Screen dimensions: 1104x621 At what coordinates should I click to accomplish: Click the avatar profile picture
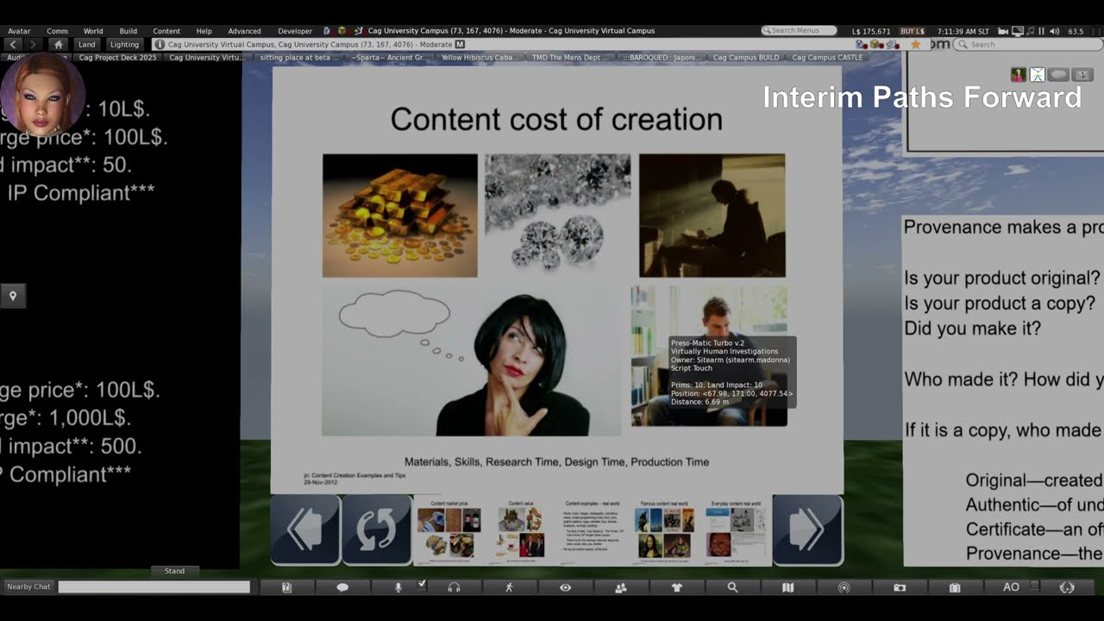click(x=41, y=95)
